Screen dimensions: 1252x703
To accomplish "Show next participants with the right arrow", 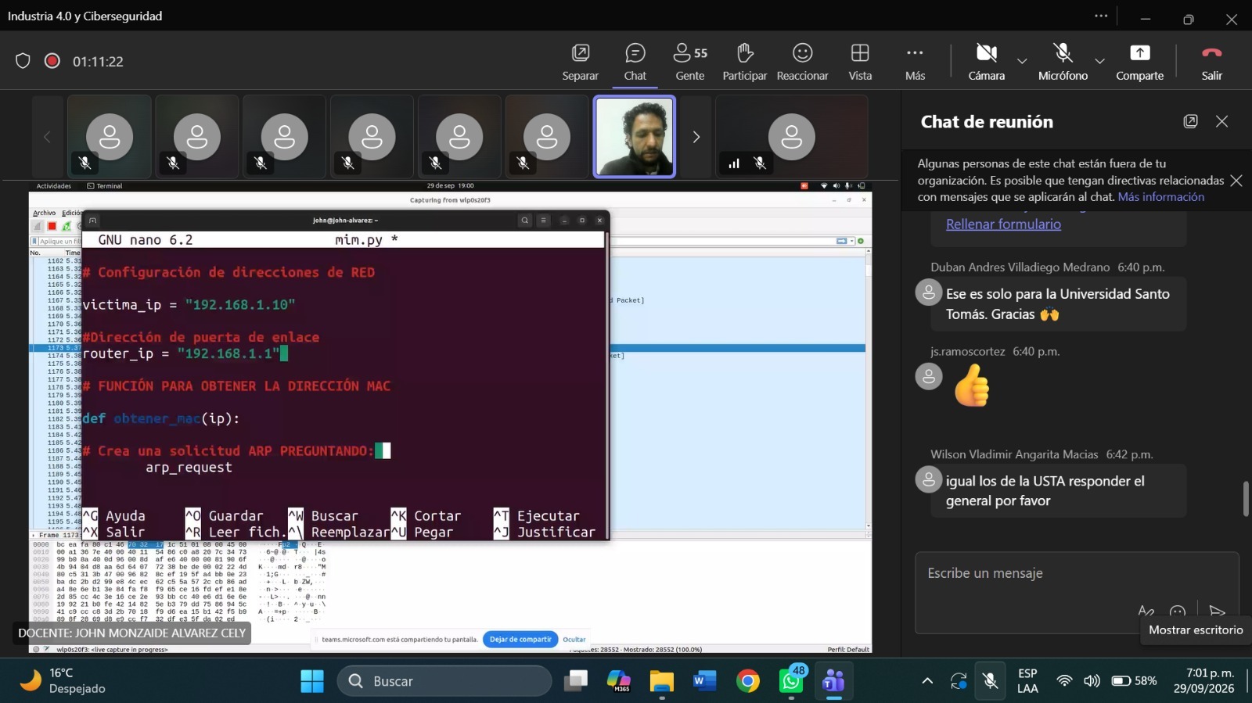I will click(x=696, y=137).
